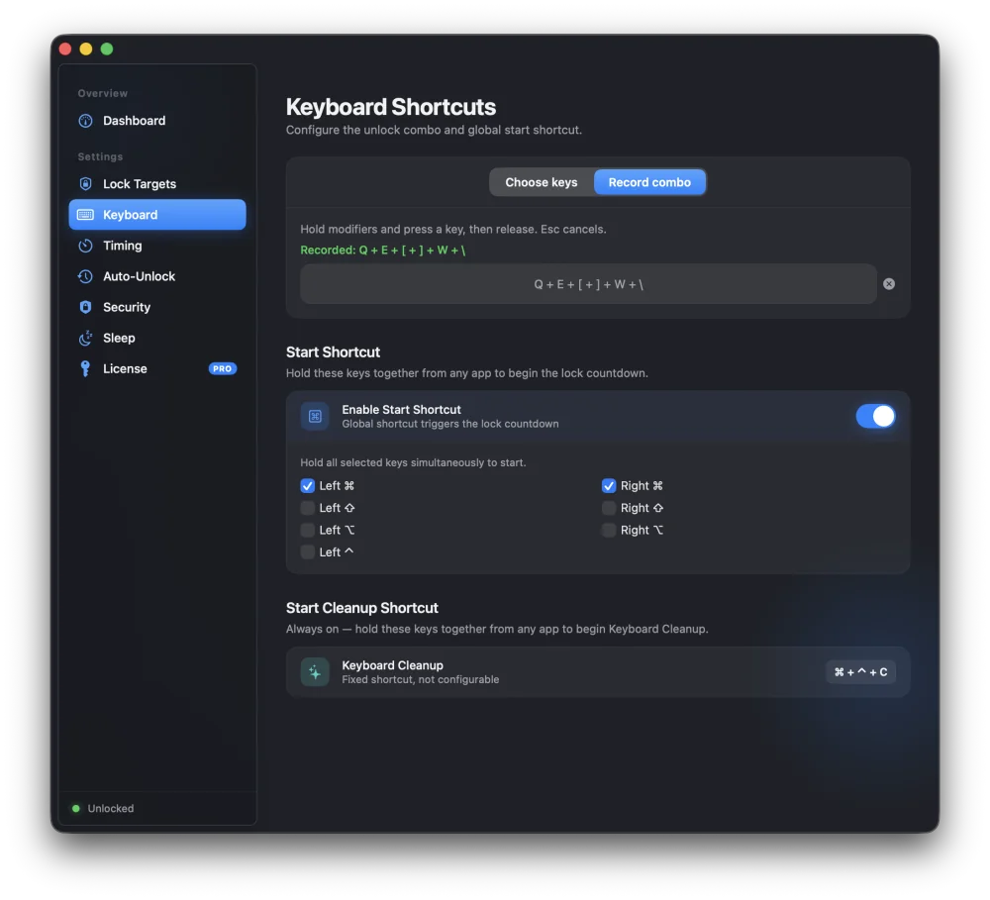Select Keyboard in the sidebar
The height and width of the screenshot is (900, 990).
click(x=157, y=215)
